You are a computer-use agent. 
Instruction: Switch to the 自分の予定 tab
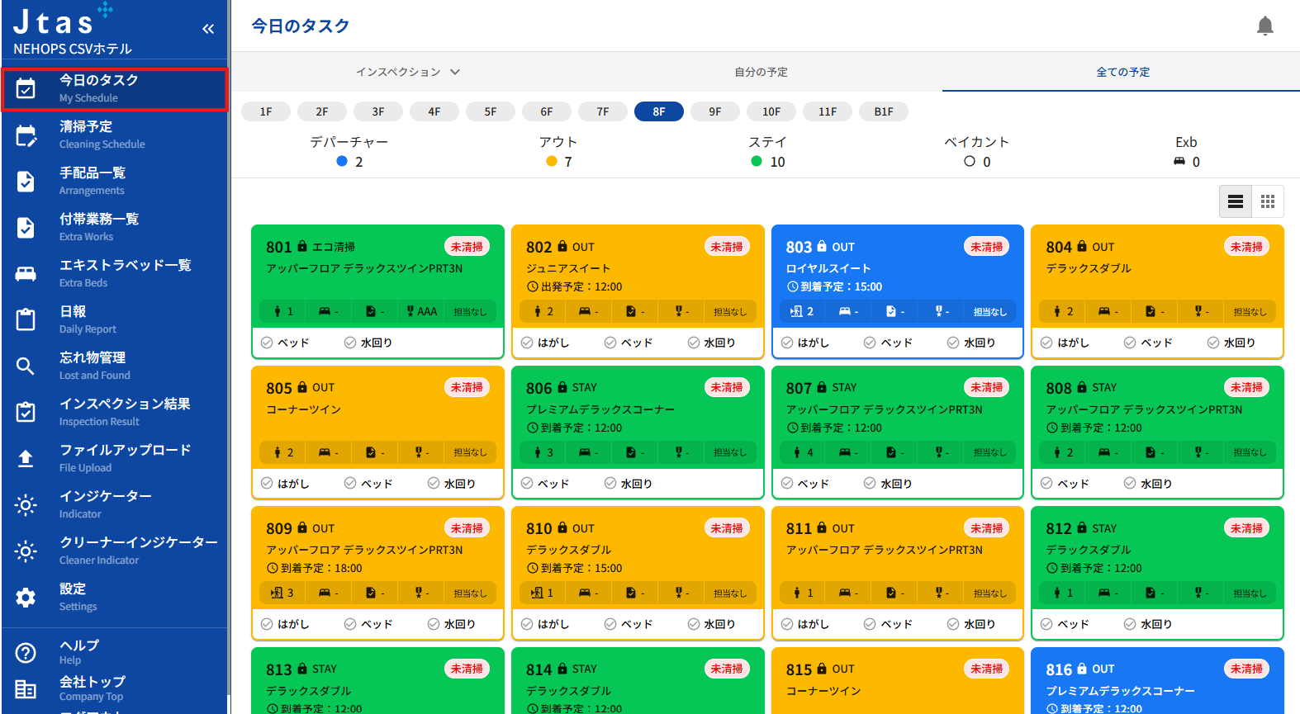[x=761, y=72]
